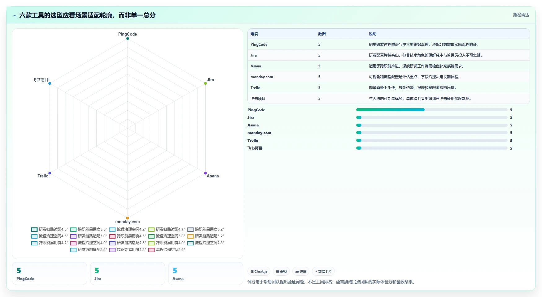Screen dimensions: 542x297
Task: Hide legend series 研发链路适配2.5/
Action: 127,243
